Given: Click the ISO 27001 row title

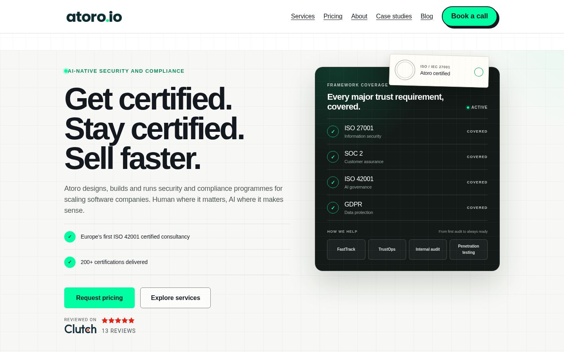Looking at the screenshot, I should [359, 128].
